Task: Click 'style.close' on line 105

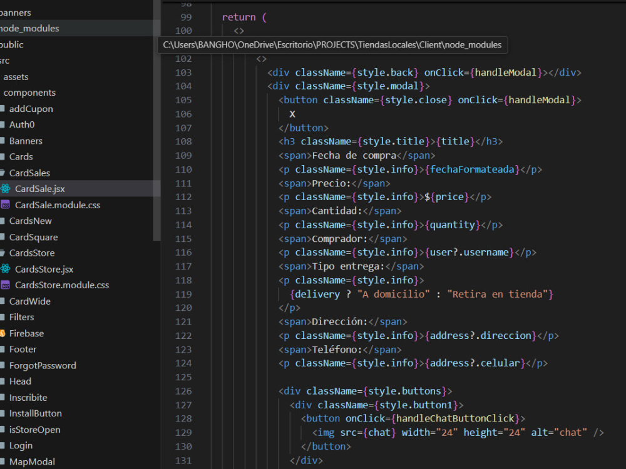Action: pyautogui.click(x=415, y=100)
